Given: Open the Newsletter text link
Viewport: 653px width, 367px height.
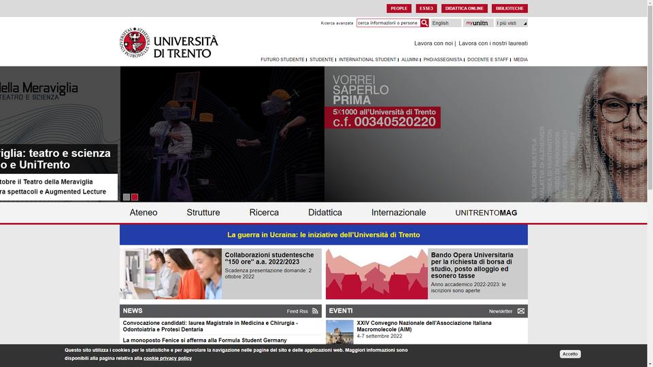Looking at the screenshot, I should (501, 311).
